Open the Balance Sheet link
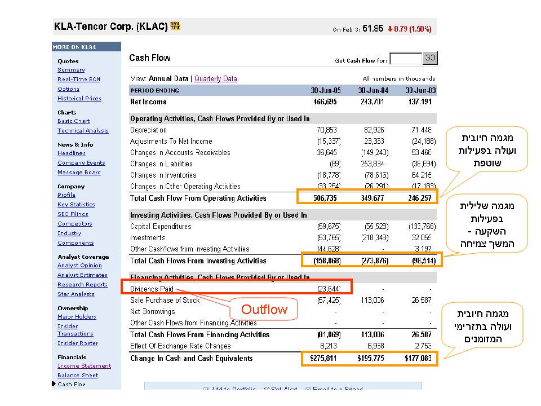 (78, 376)
